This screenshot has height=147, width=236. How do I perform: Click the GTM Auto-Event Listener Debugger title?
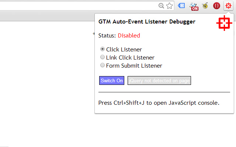147,22
